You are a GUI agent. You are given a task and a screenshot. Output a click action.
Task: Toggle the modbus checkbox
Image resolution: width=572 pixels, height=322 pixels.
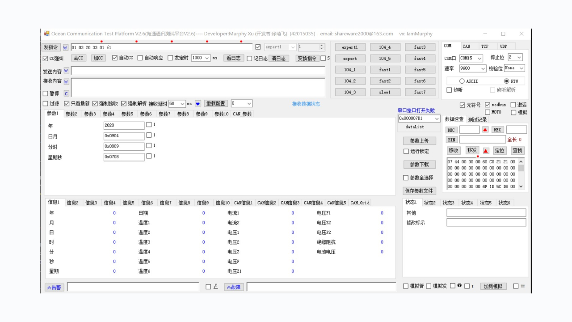(x=488, y=105)
